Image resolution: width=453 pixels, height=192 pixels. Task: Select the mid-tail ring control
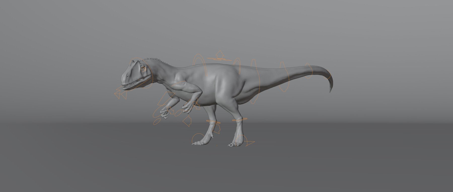point(284,77)
